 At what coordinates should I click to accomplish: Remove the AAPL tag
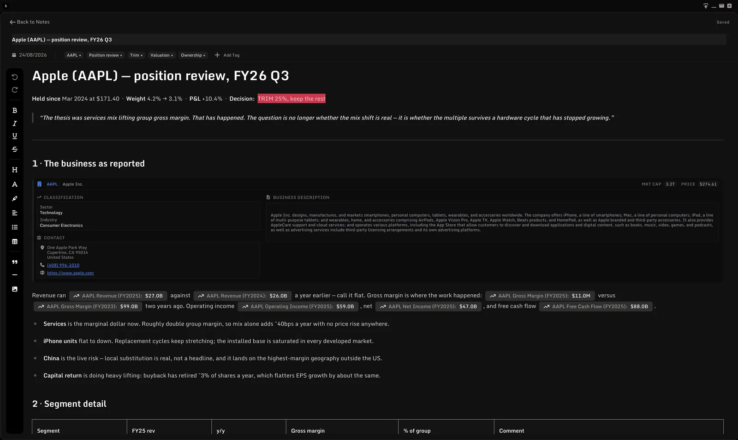80,55
